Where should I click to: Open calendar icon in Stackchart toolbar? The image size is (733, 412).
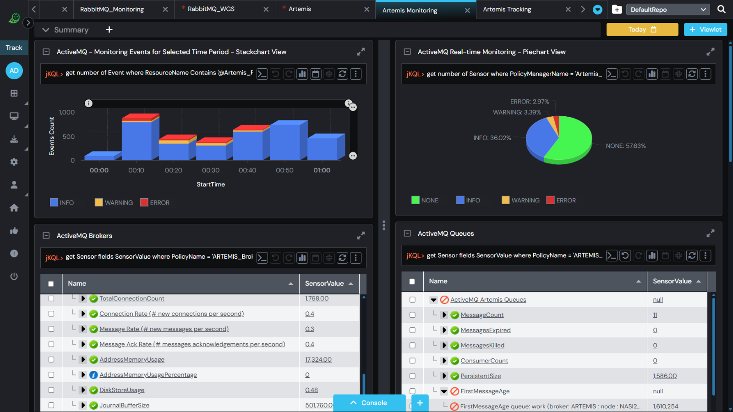[316, 74]
